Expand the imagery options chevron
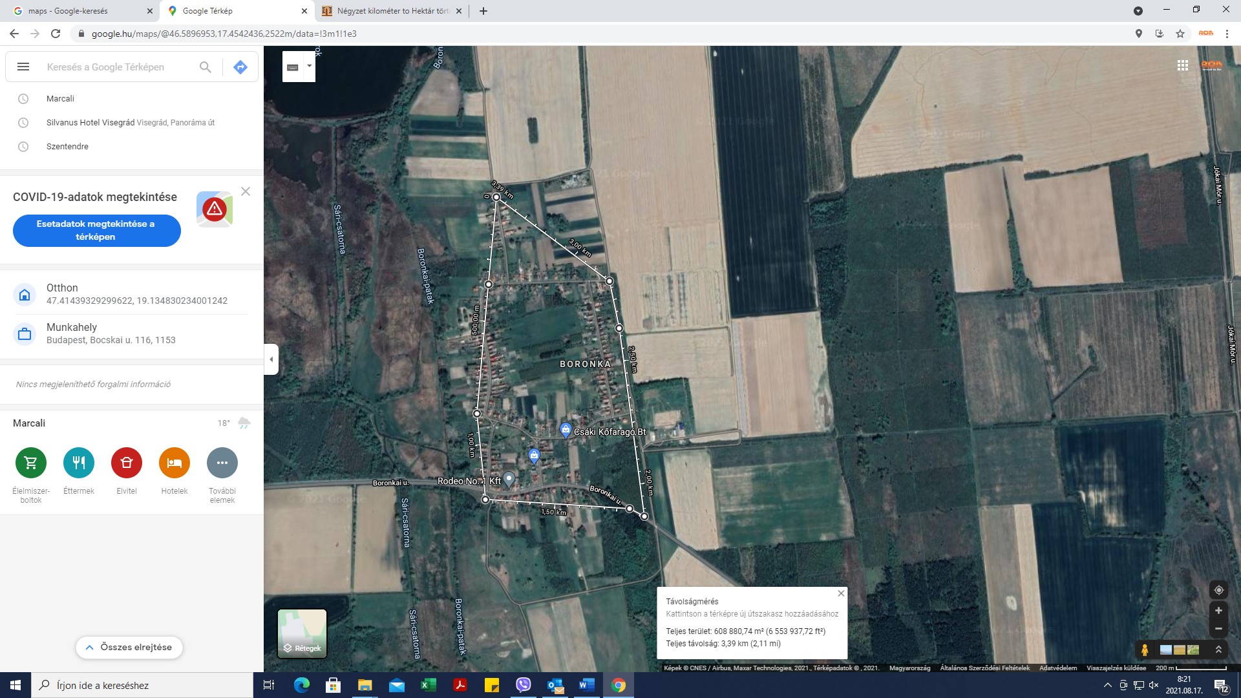 (x=1218, y=650)
